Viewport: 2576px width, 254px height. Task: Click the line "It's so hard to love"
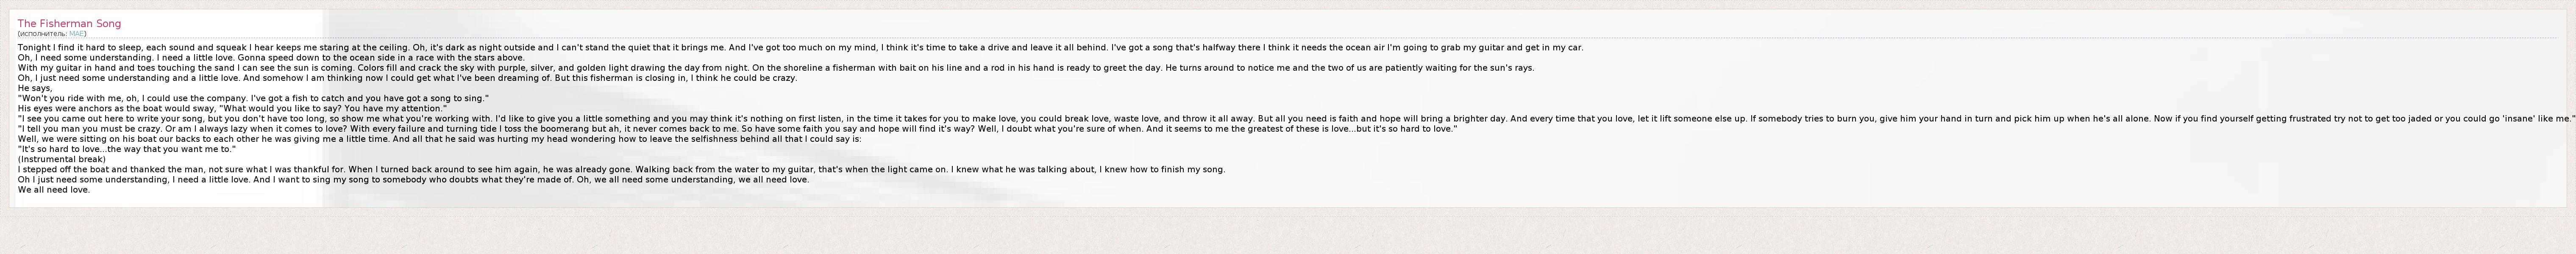pos(126,149)
